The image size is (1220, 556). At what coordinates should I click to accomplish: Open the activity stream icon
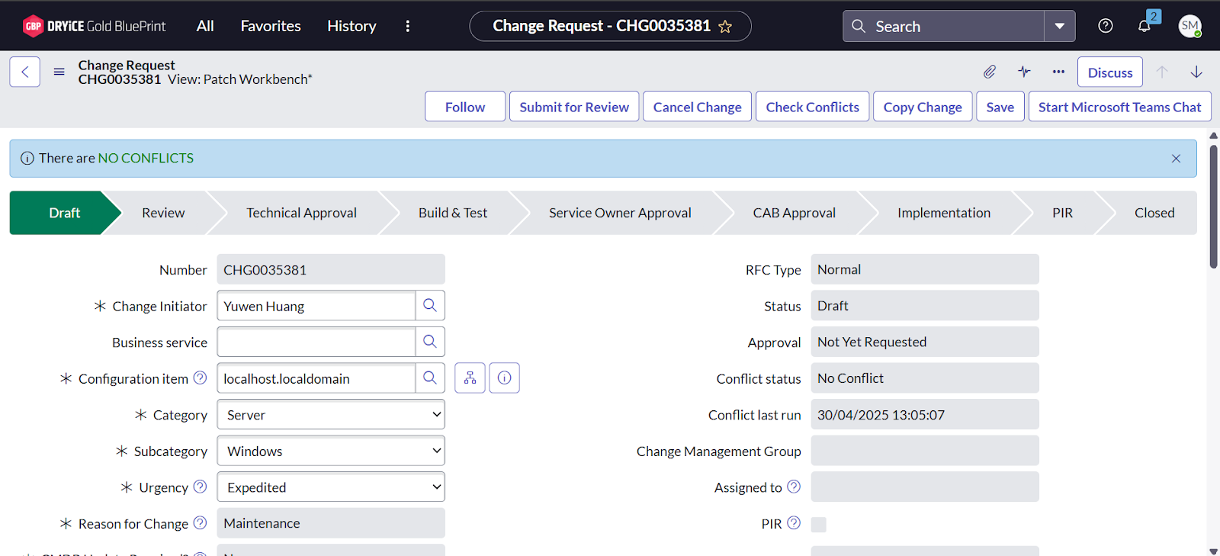(1024, 72)
